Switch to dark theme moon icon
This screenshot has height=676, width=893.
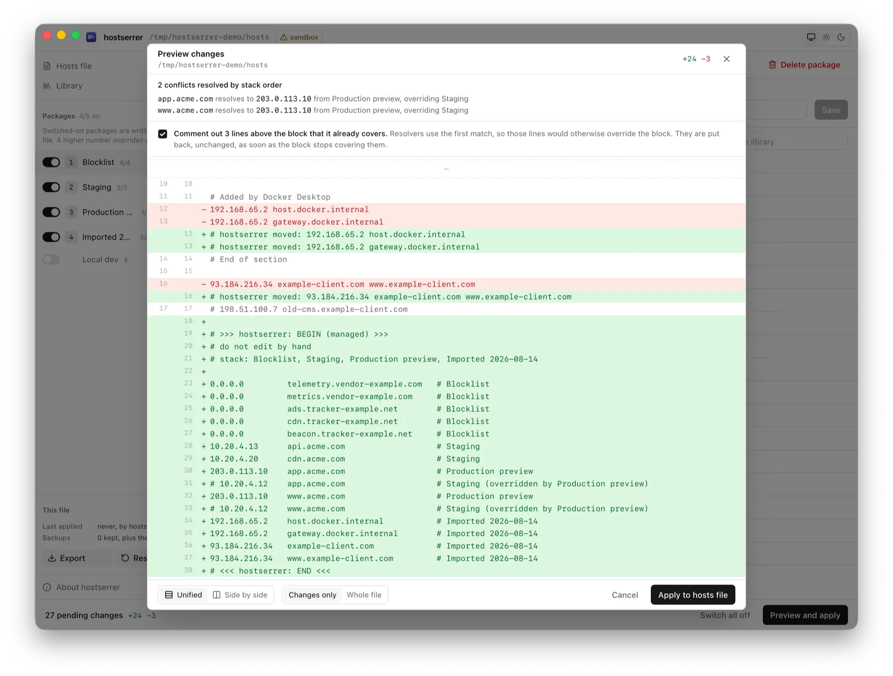click(x=841, y=37)
